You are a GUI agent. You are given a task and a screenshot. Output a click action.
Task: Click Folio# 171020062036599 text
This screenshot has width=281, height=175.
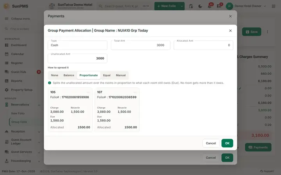coord(117,97)
